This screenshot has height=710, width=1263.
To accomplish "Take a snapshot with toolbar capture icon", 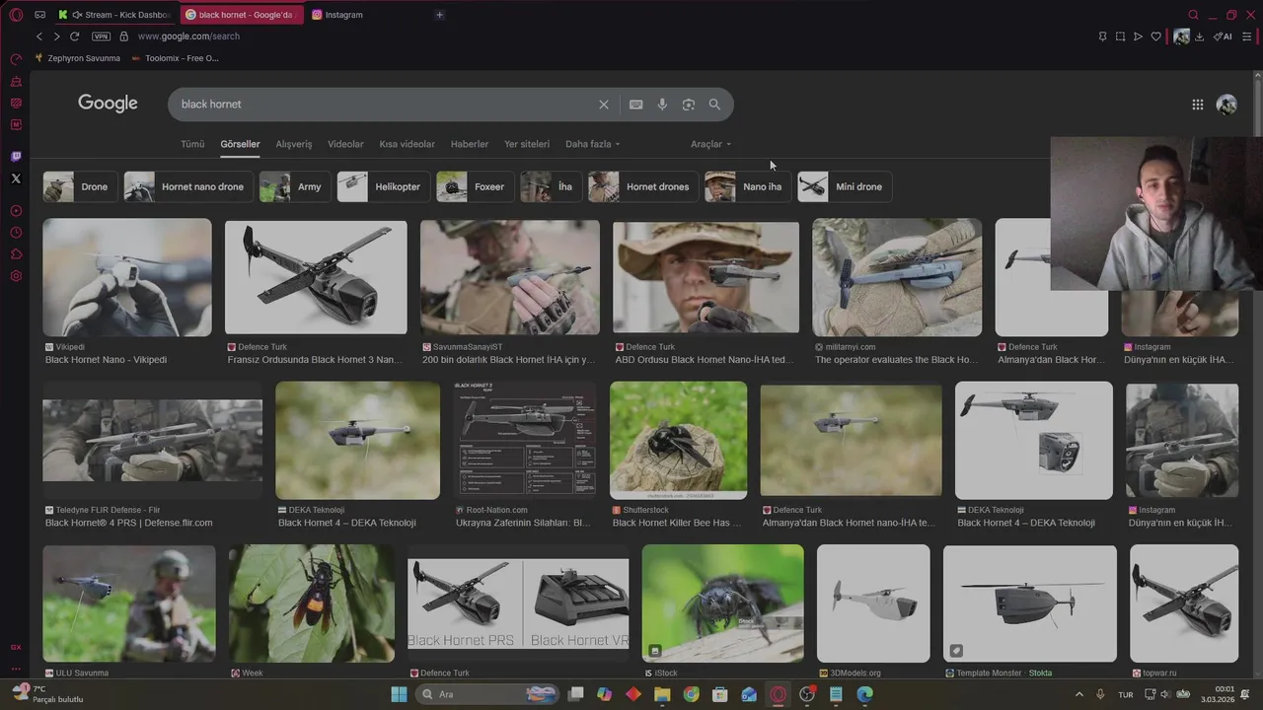I will (1120, 36).
